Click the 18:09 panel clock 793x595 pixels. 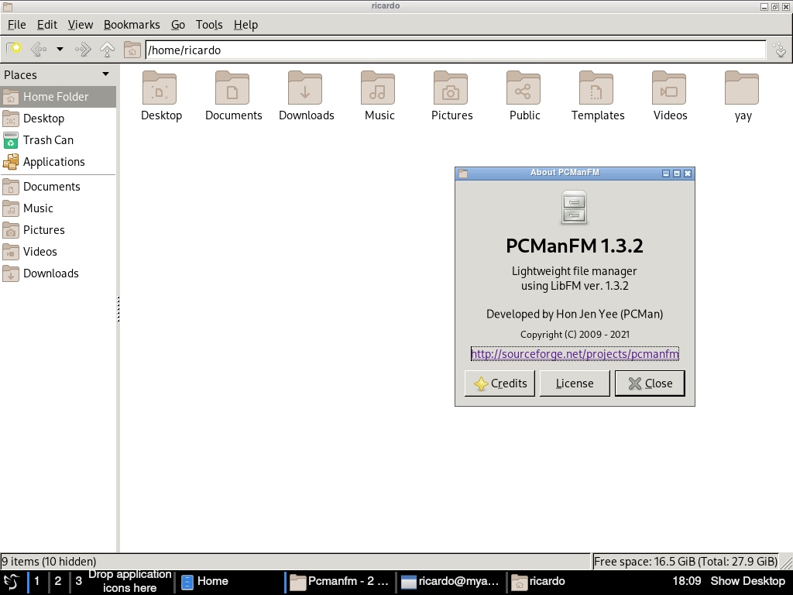coord(686,581)
